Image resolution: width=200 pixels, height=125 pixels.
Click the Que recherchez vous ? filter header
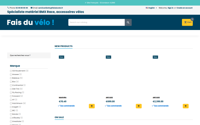coord(29,55)
